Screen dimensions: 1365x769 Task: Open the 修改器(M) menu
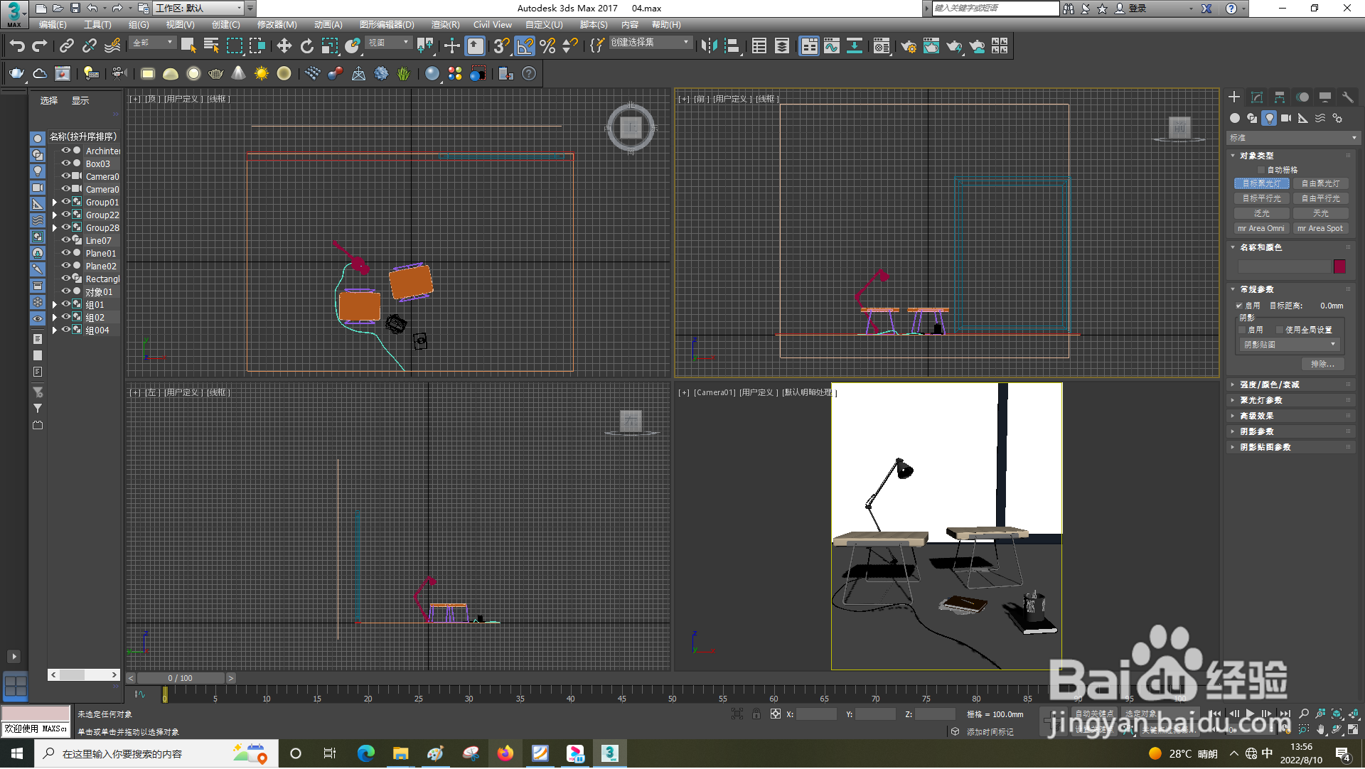pyautogui.click(x=277, y=24)
